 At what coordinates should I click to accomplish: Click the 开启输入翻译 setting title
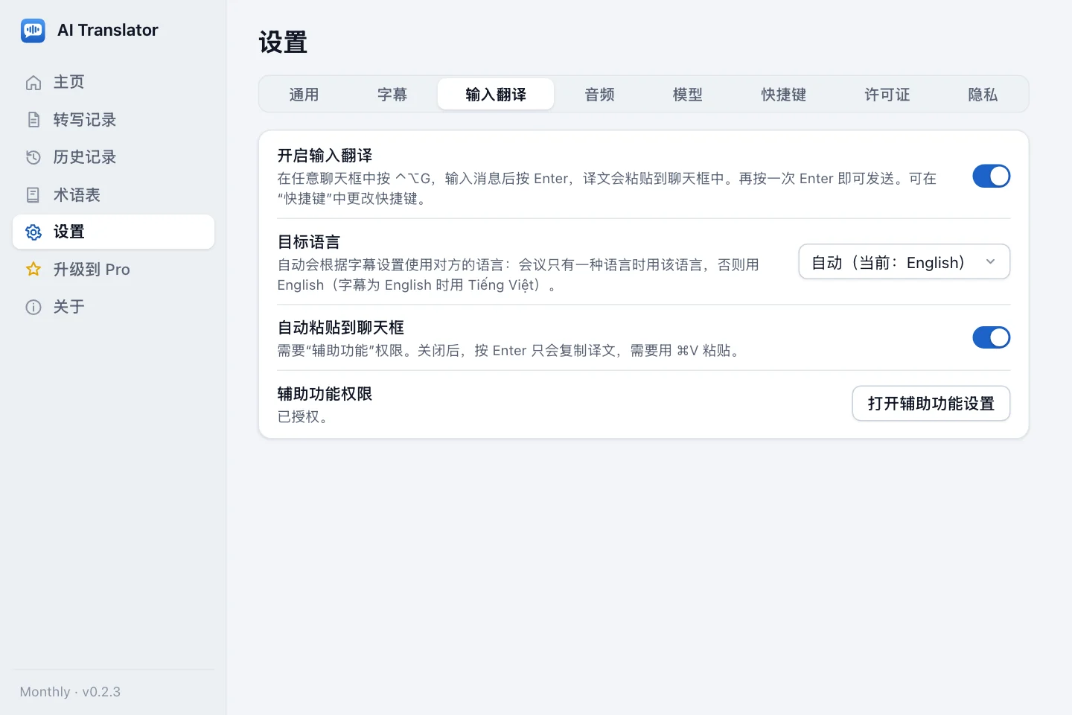coord(325,156)
